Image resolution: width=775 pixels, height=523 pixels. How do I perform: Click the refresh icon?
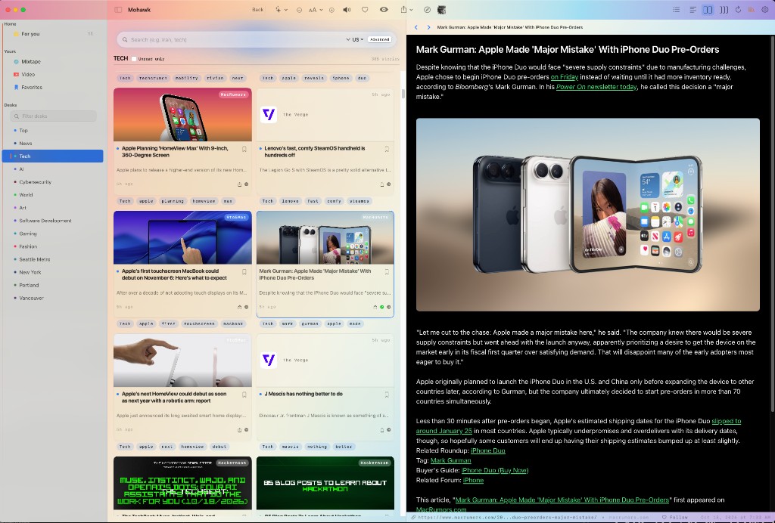click(x=738, y=10)
